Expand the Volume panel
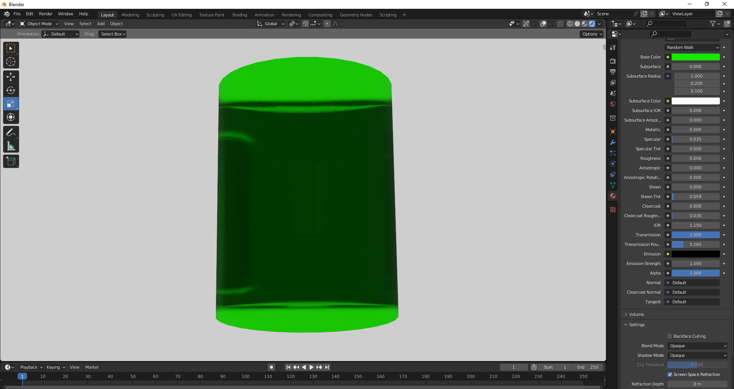This screenshot has width=734, height=389. click(x=637, y=314)
